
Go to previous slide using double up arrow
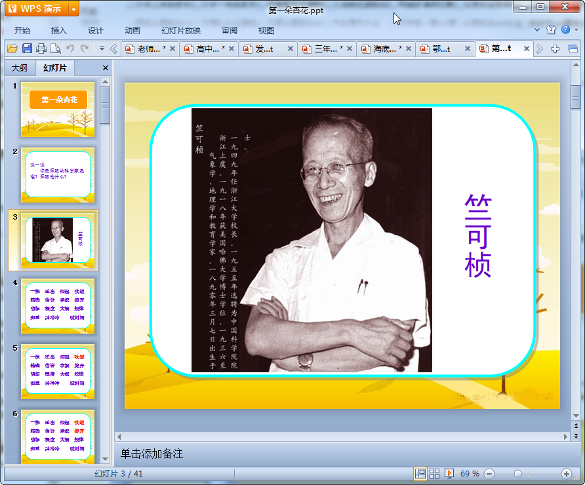[576, 425]
